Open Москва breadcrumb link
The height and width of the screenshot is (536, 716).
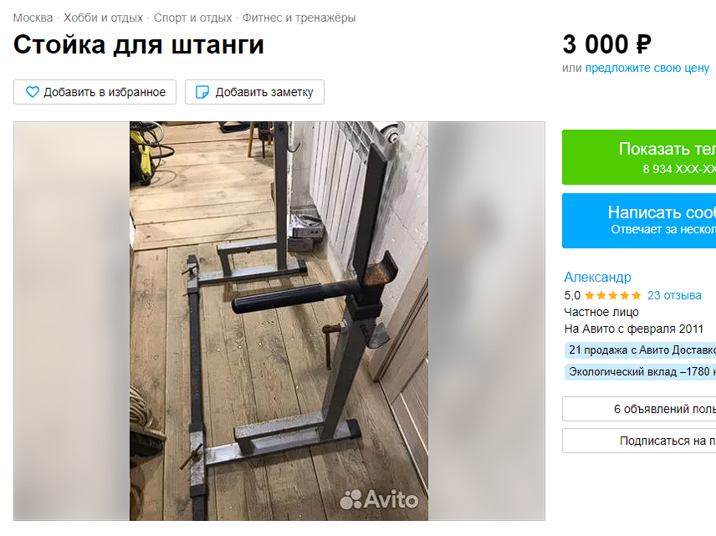click(33, 18)
